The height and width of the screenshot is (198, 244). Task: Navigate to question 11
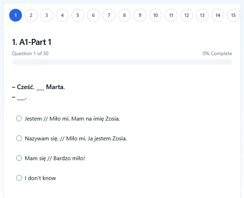click(x=171, y=15)
